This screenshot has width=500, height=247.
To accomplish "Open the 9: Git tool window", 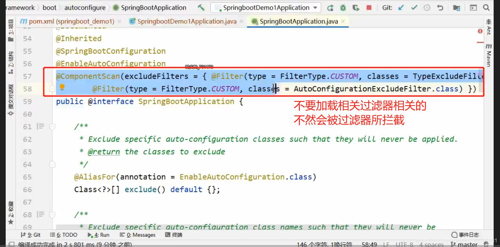I will [30, 235].
